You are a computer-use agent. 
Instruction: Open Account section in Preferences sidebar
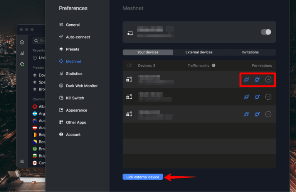[x=73, y=135]
